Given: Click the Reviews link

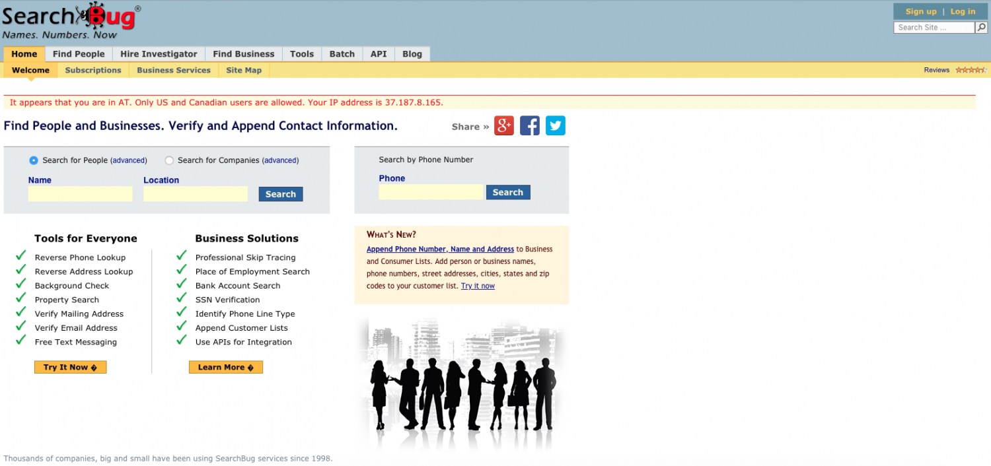Looking at the screenshot, I should [x=937, y=70].
